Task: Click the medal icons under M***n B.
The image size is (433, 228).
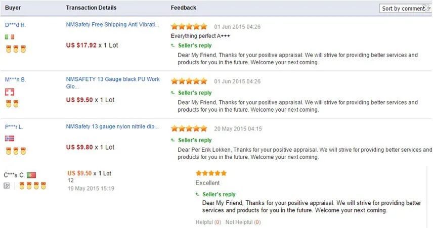Action: [x=12, y=104]
